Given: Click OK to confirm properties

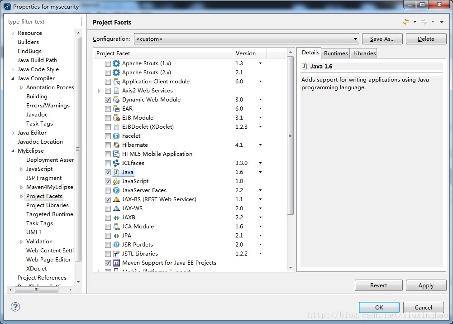Looking at the screenshot, I should (x=379, y=307).
